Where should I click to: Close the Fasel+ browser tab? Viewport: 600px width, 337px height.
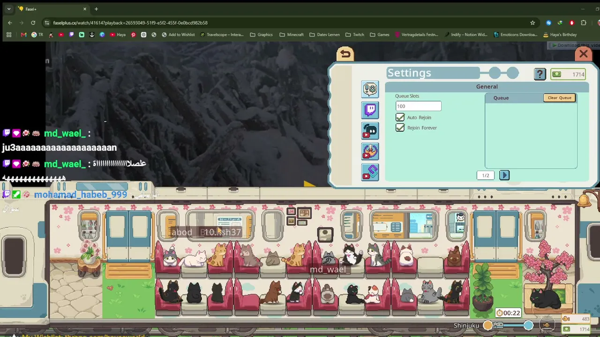click(x=85, y=9)
